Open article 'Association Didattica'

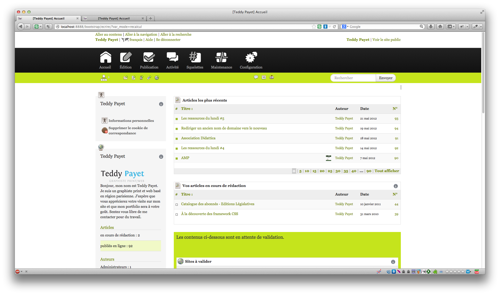pyautogui.click(x=198, y=138)
